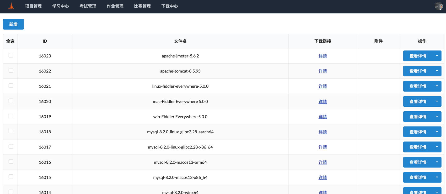This screenshot has width=446, height=194.
Task: Check the box for ID 16023
Action: tap(11, 55)
